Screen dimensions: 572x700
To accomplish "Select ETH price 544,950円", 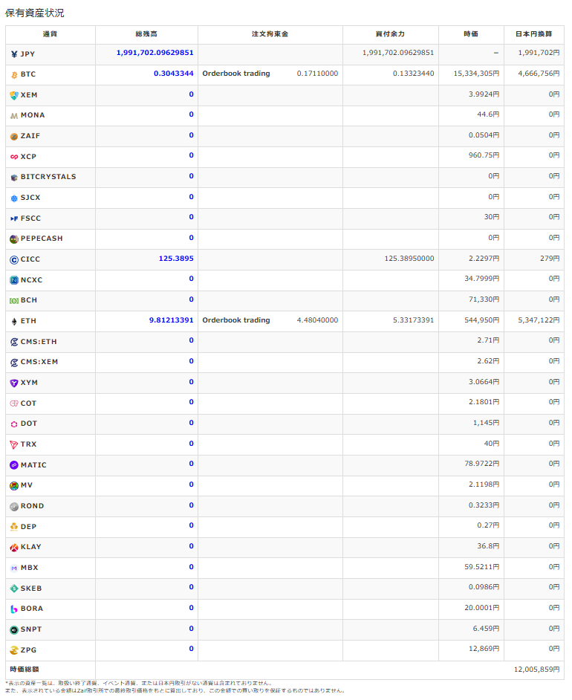I will pos(482,320).
